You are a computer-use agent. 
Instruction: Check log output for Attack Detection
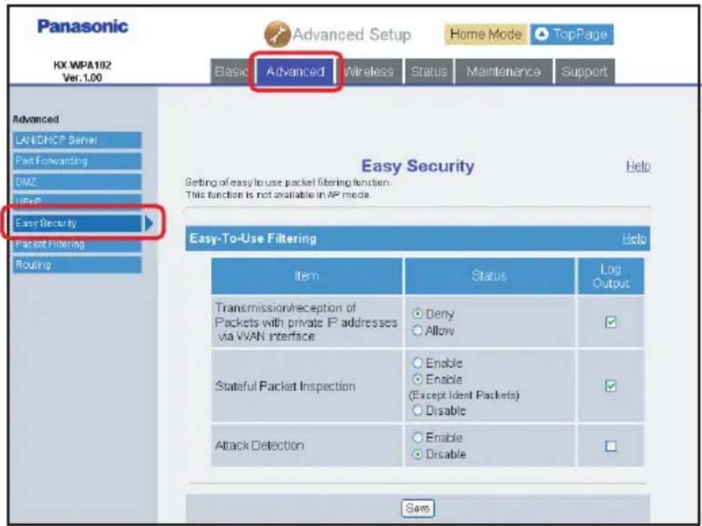[610, 446]
